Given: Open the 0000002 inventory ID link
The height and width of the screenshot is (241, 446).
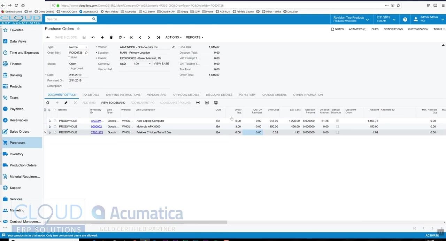Looking at the screenshot, I should pos(96,126).
